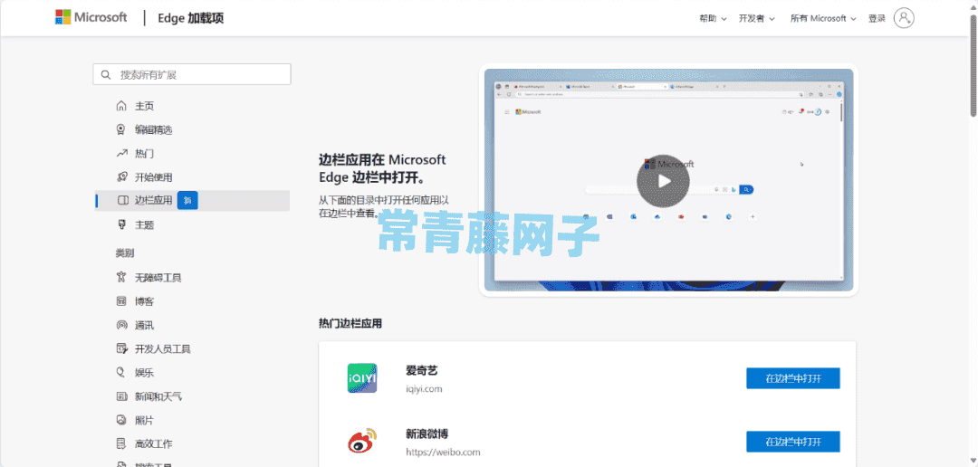Click the 开始使用 rocket icon
Viewport: 978px width, 467px height.
click(x=121, y=177)
